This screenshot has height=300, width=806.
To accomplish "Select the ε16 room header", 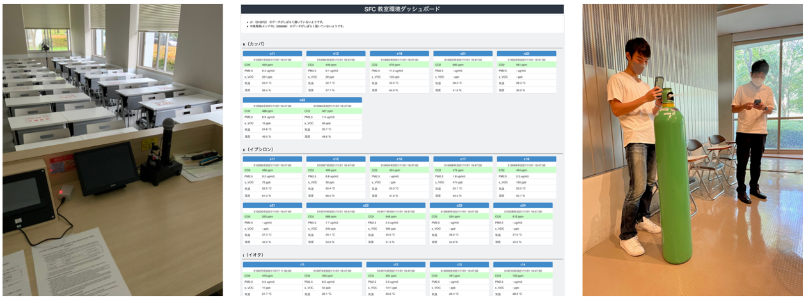I will tap(399, 160).
